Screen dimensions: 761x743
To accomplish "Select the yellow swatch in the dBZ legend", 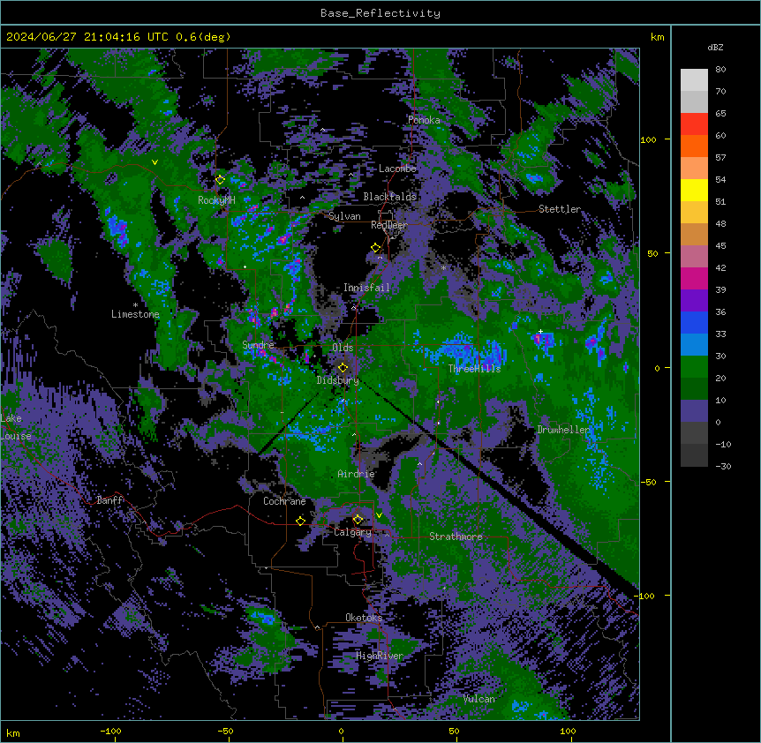I will 694,191.
